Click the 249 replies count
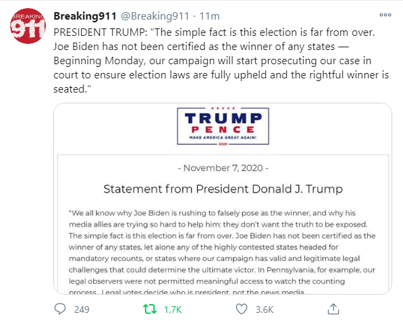This screenshot has width=403, height=321. point(82,310)
